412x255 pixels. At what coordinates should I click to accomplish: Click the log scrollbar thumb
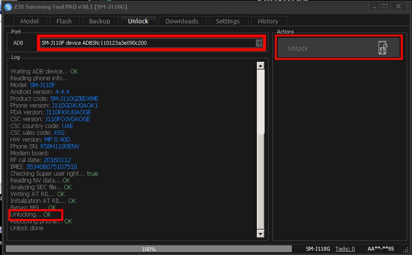260,182
